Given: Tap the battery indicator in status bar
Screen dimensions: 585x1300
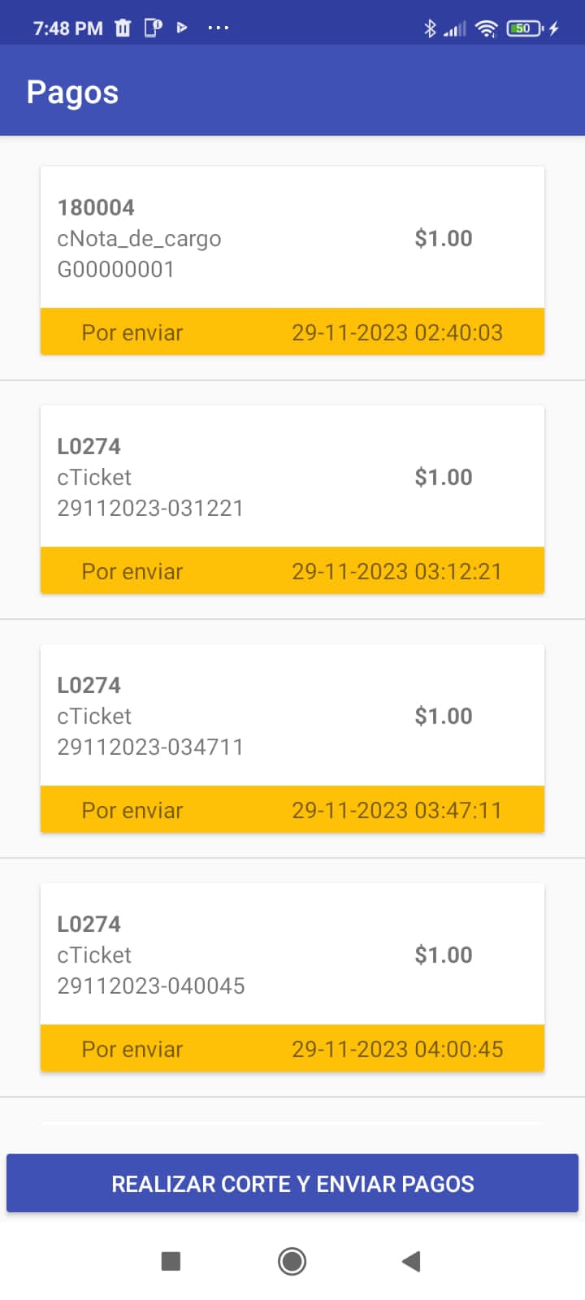Looking at the screenshot, I should (524, 28).
